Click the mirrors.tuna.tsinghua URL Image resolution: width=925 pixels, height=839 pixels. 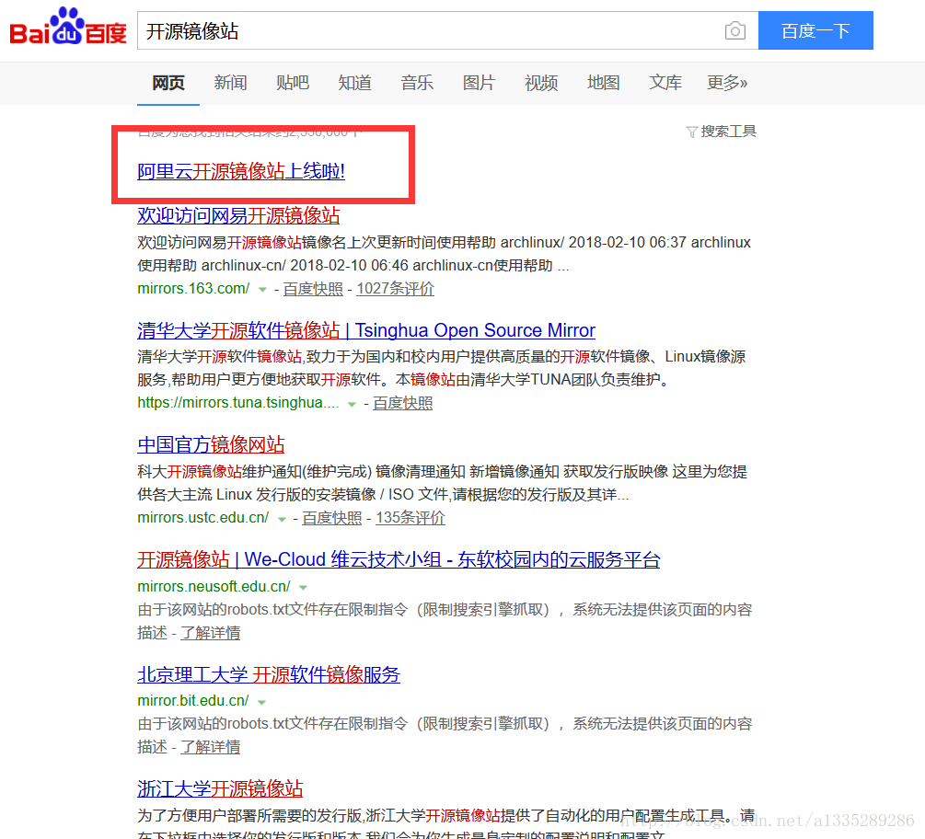[238, 403]
